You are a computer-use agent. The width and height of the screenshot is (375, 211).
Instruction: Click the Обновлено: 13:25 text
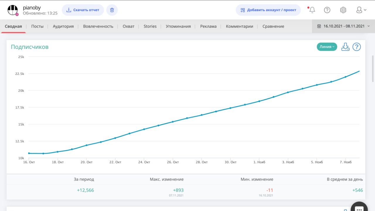coord(40,13)
